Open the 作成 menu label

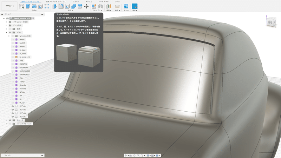click(34, 11)
